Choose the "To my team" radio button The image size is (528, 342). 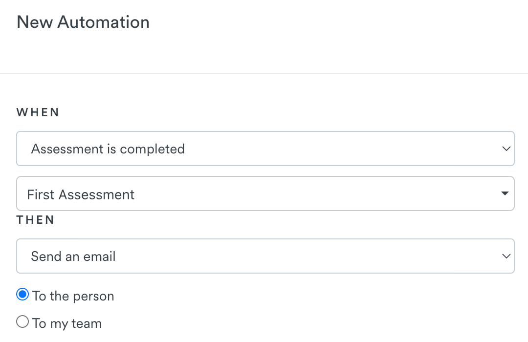coord(22,322)
